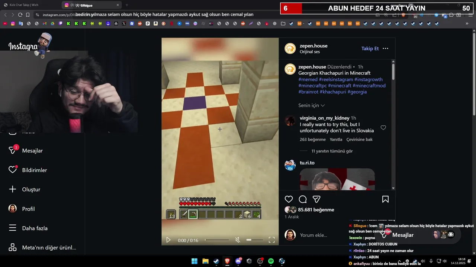Open Profil from the sidebar
The image size is (476, 267).
[x=22, y=209]
